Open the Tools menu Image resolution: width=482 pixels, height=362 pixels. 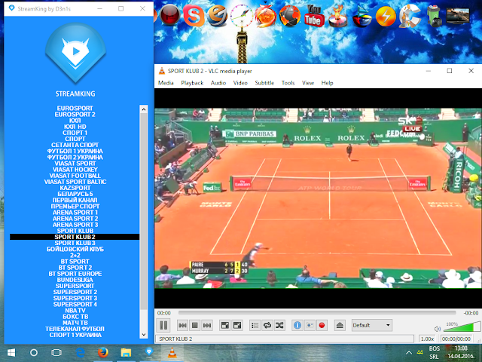[x=288, y=83]
